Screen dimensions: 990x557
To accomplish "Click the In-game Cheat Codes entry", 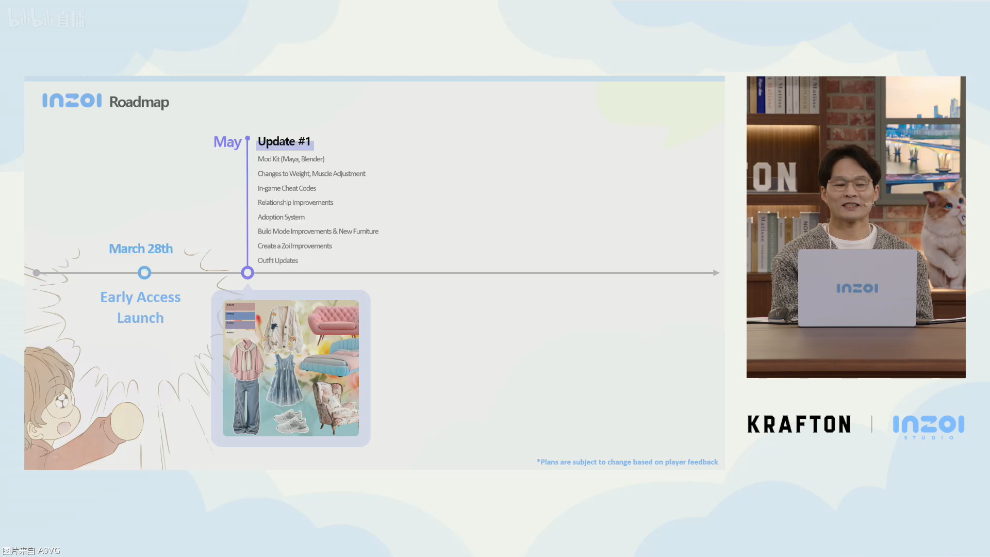I will pos(287,188).
